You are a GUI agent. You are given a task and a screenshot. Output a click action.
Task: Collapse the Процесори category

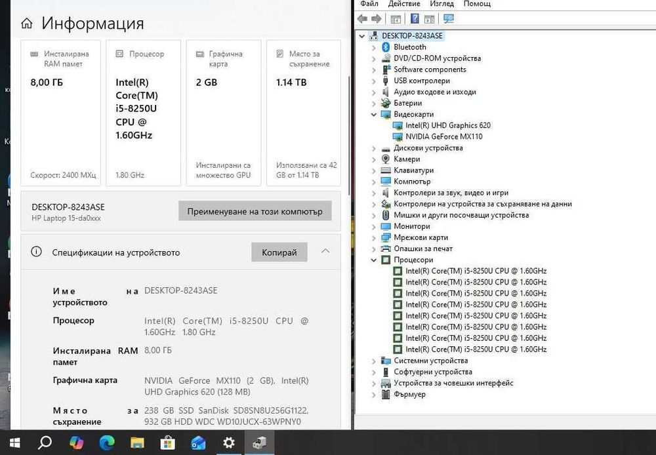tap(374, 260)
